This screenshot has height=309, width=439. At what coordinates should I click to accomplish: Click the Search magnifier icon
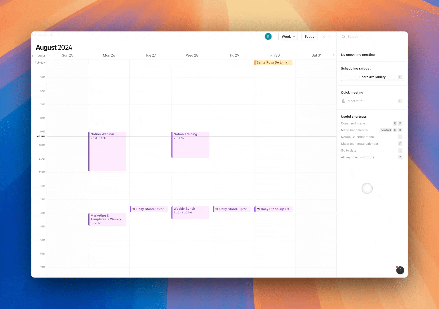click(x=343, y=37)
